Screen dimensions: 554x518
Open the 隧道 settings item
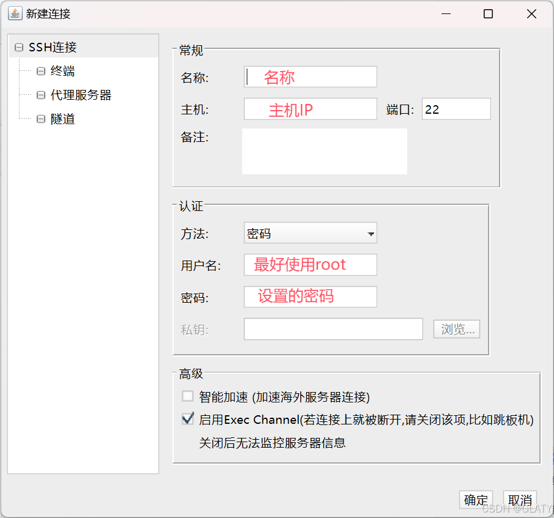point(62,119)
